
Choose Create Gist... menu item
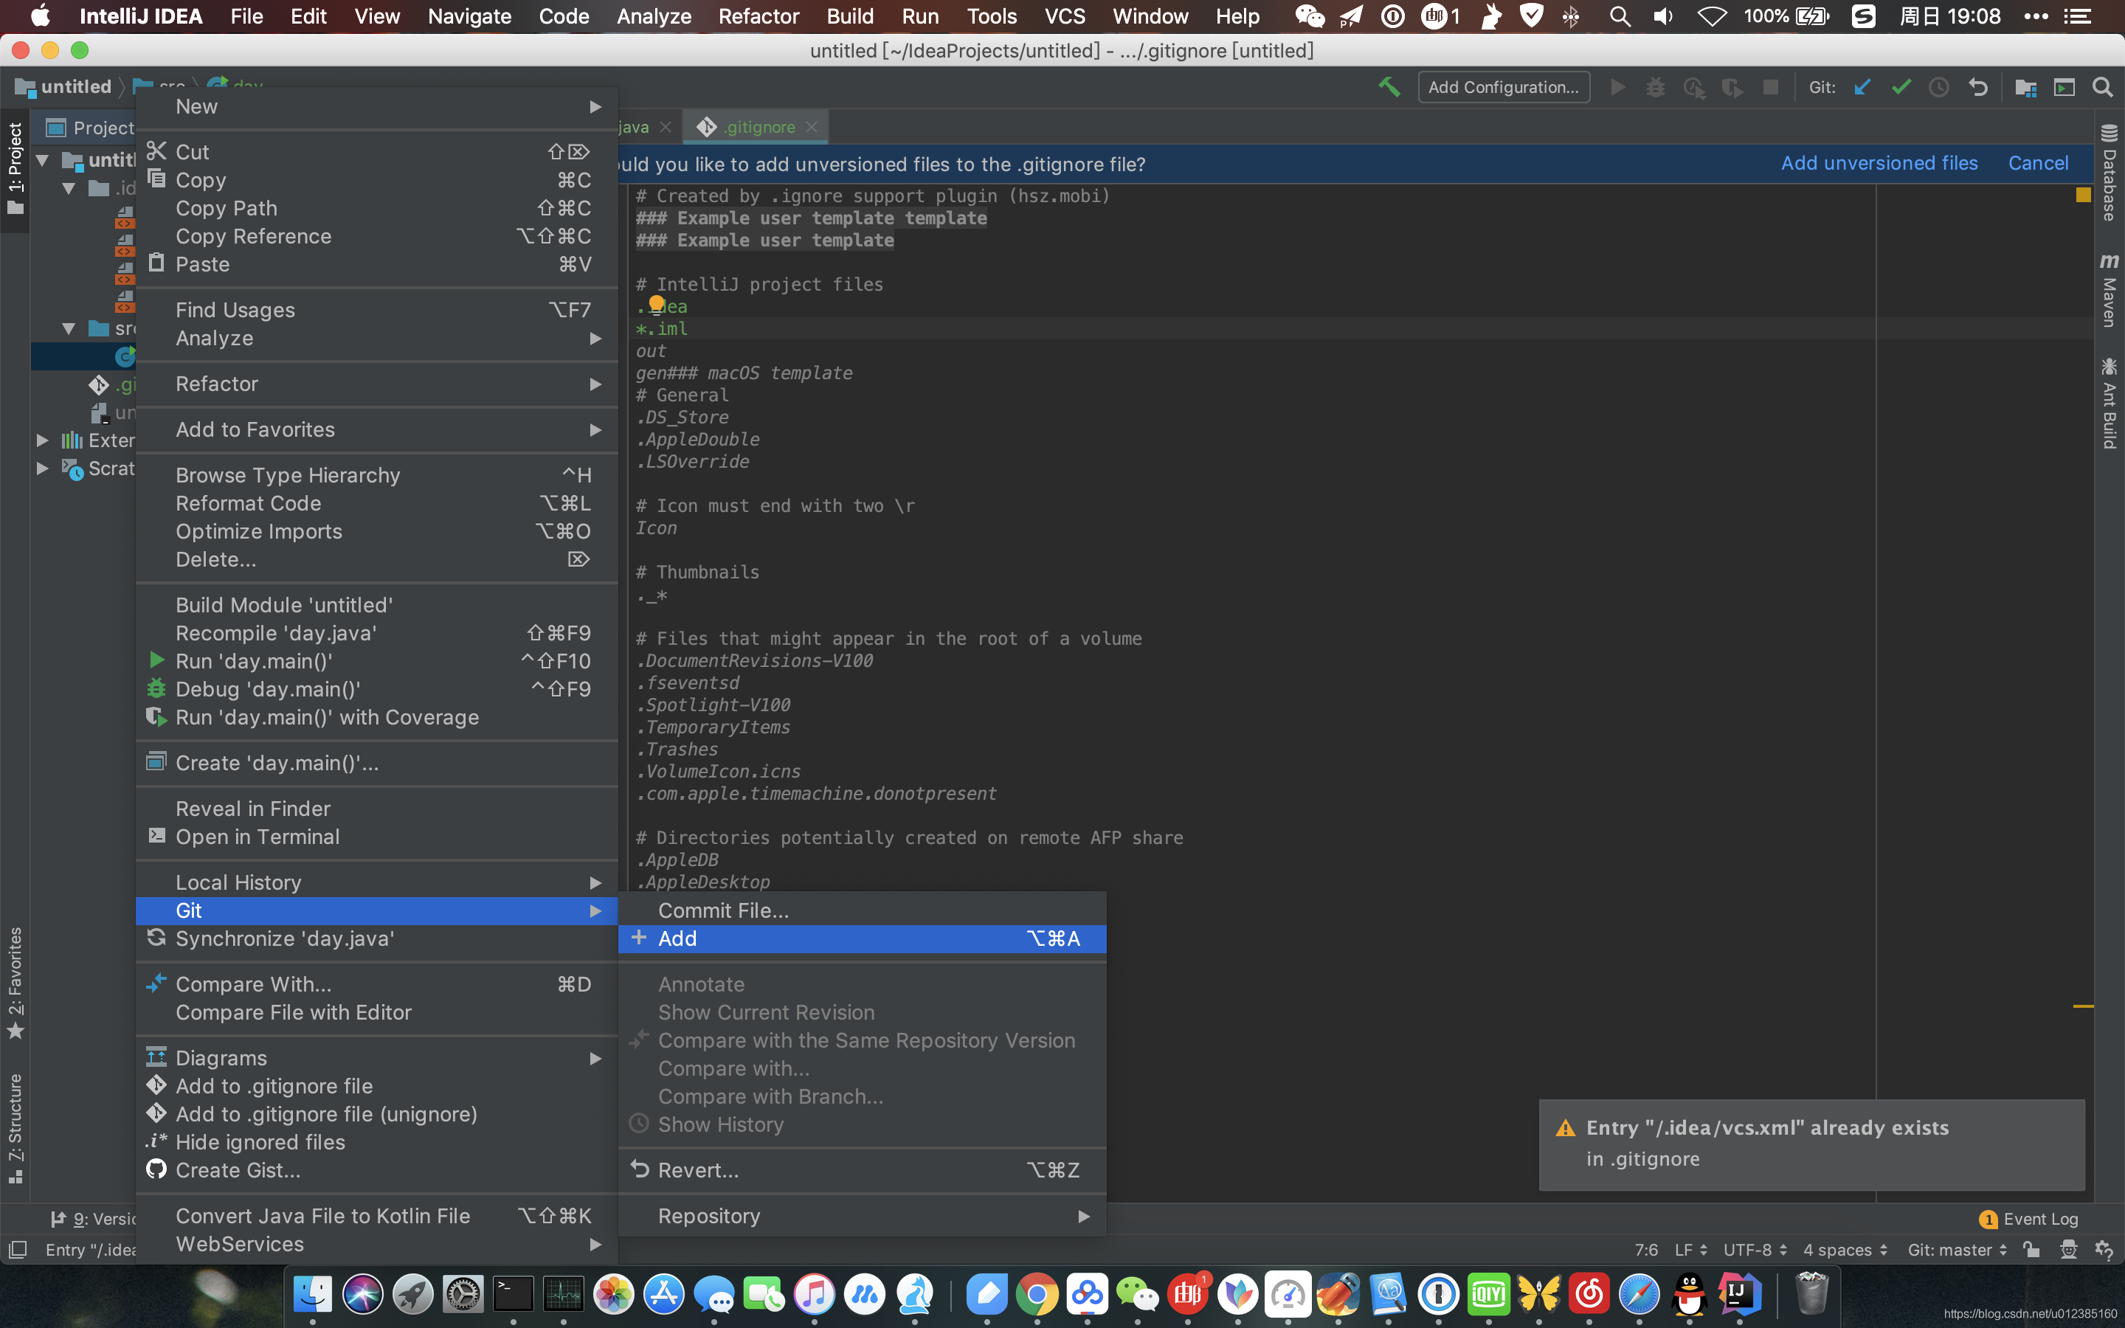pos(377,1170)
